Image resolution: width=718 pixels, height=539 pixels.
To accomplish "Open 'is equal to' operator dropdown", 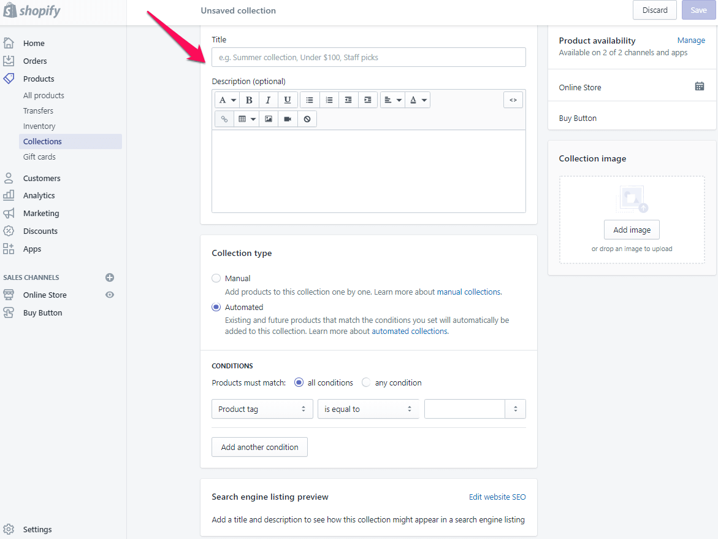I will [369, 409].
